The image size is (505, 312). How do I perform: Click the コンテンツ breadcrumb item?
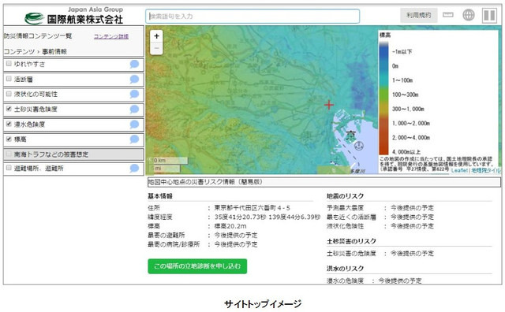19,51
